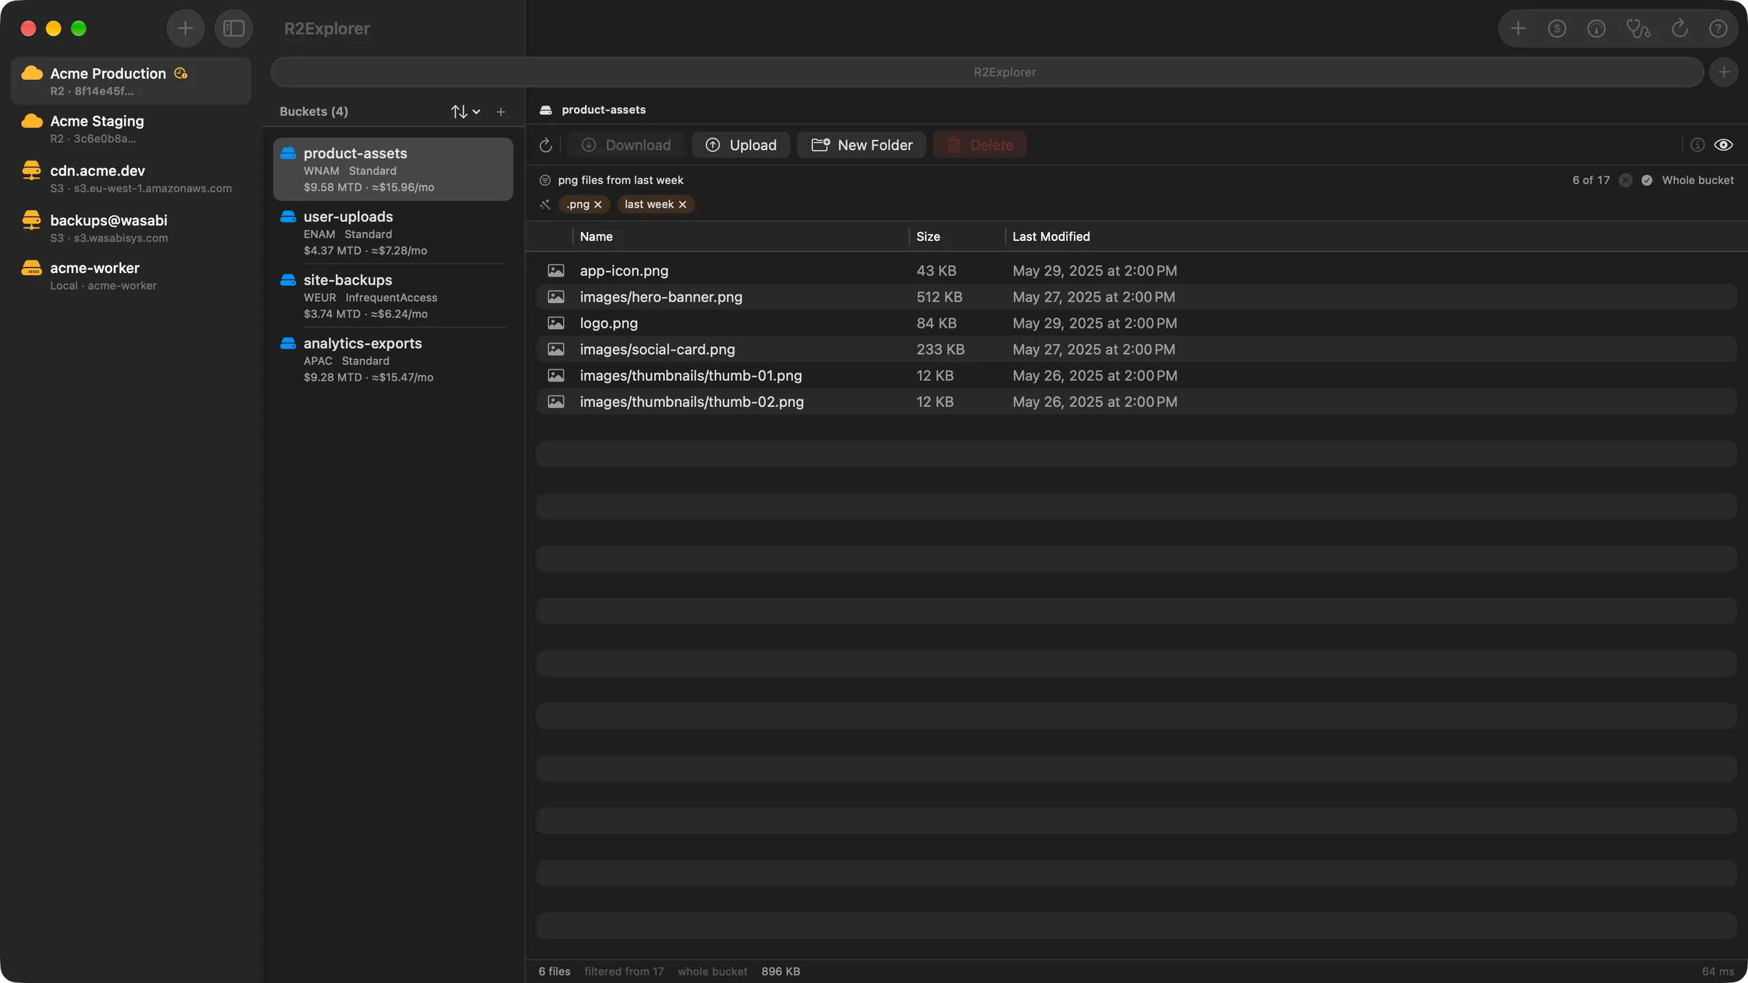
Task: Toggle the sidebar panel icon
Action: pos(234,29)
